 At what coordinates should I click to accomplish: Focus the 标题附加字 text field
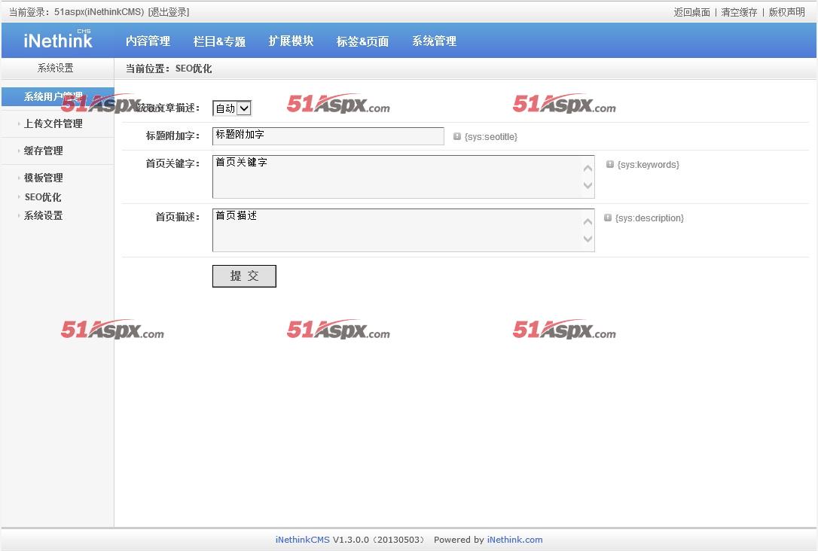328,135
